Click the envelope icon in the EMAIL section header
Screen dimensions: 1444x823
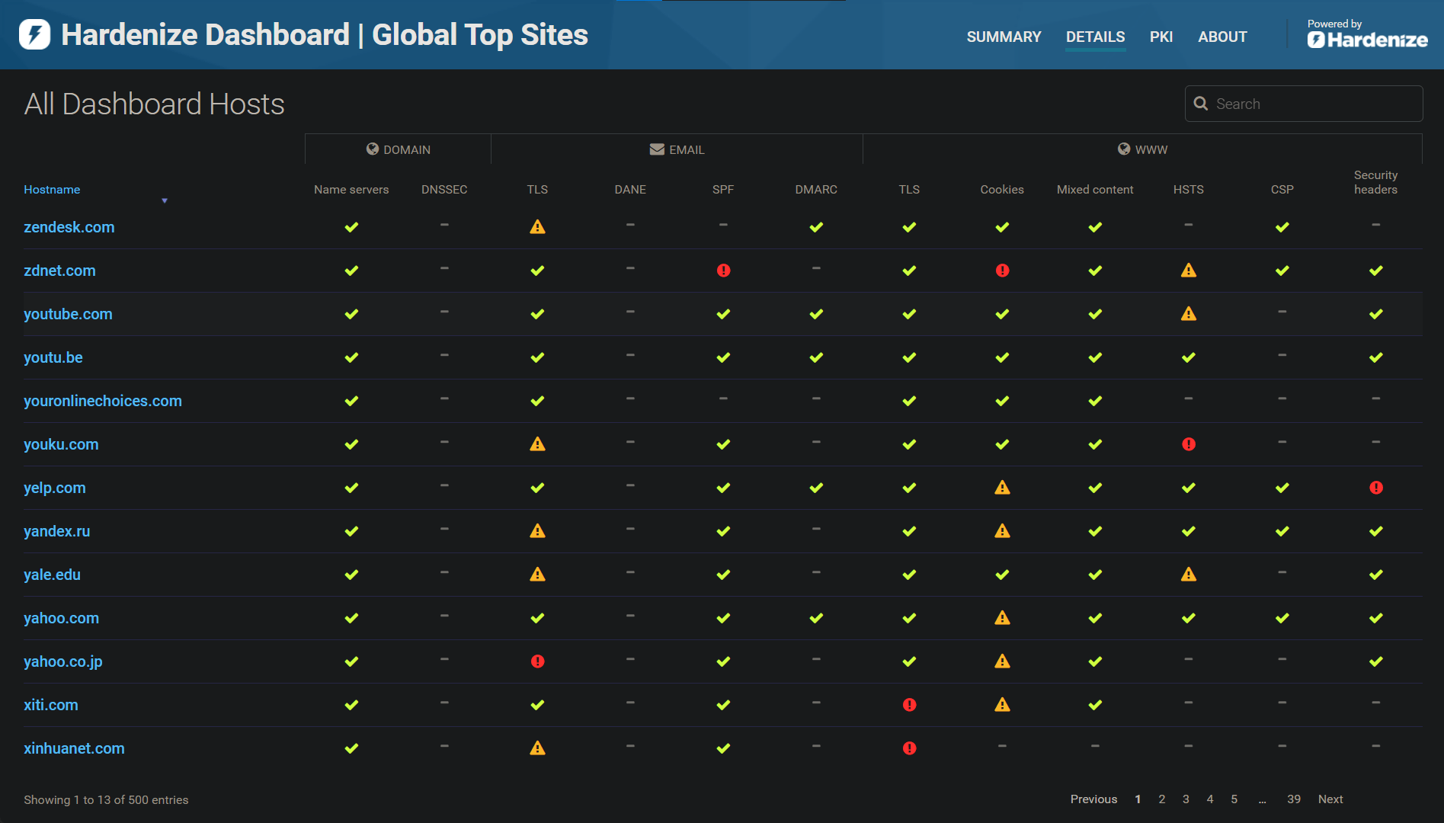coord(657,149)
